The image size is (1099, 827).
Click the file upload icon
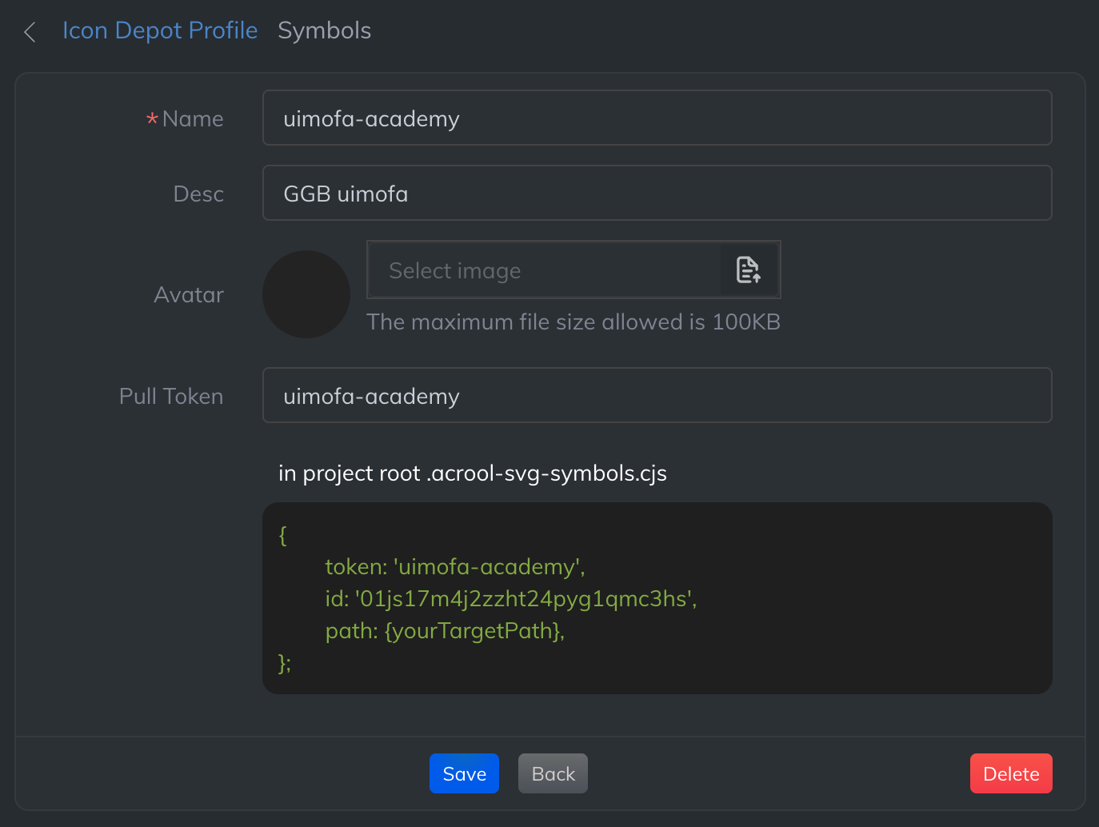pyautogui.click(x=748, y=270)
